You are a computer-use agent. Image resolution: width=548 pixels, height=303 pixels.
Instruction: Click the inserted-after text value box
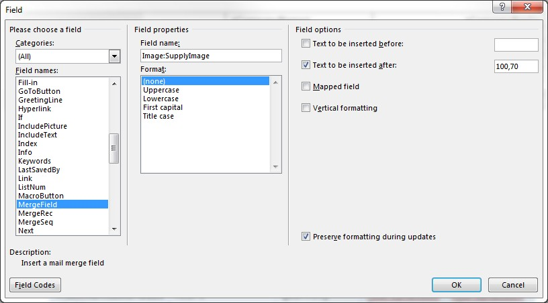point(516,66)
